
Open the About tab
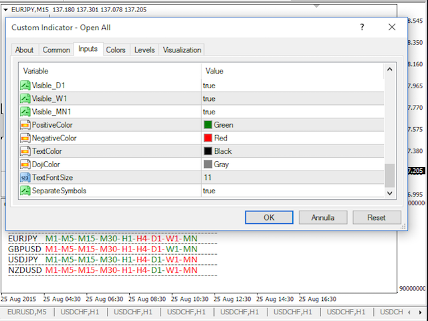click(x=25, y=50)
